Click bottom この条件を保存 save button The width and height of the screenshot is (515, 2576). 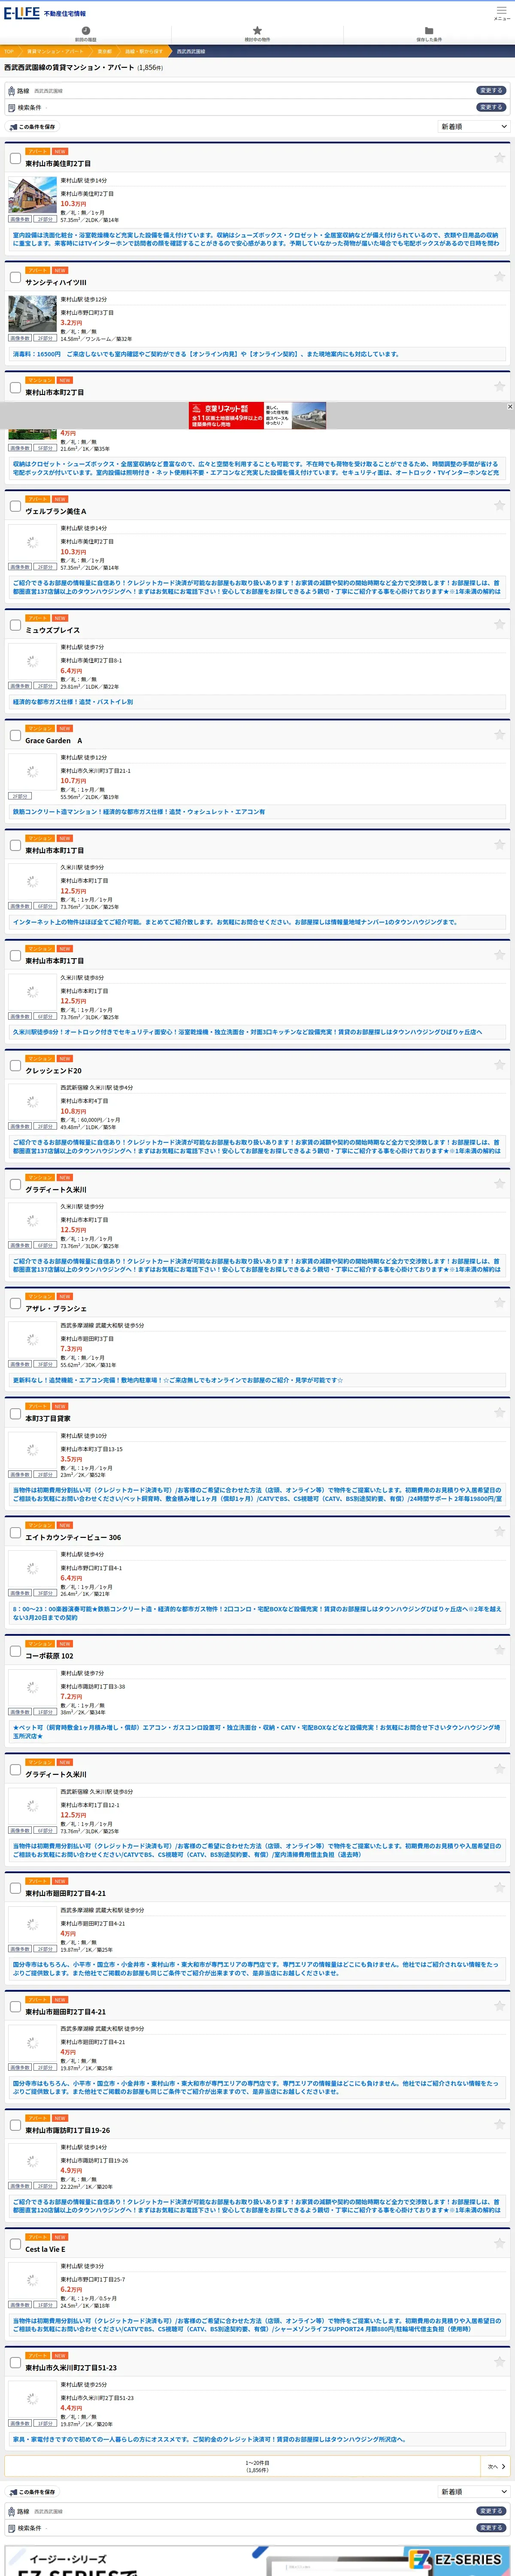pos(32,2492)
